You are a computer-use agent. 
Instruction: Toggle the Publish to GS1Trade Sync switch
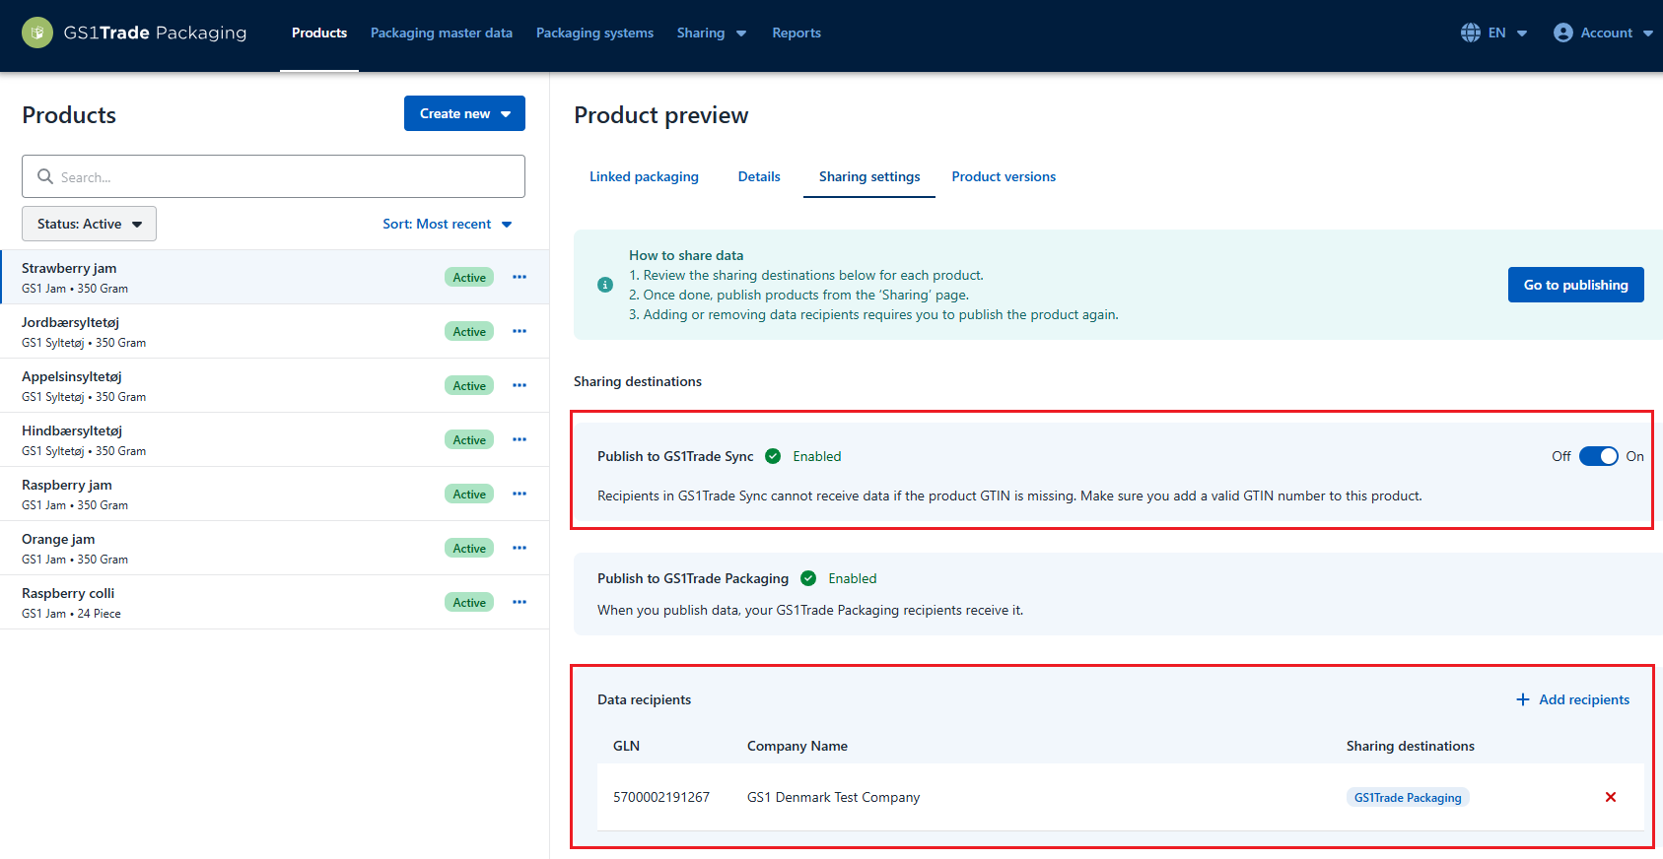pos(1598,456)
